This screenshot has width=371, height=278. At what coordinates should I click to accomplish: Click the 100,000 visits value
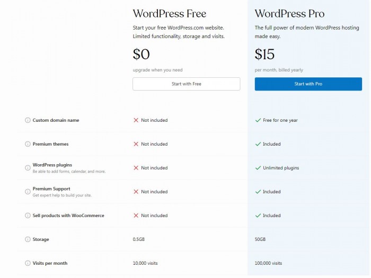(x=268, y=263)
